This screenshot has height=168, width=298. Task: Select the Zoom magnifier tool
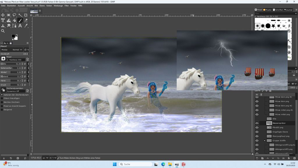point(3,31)
